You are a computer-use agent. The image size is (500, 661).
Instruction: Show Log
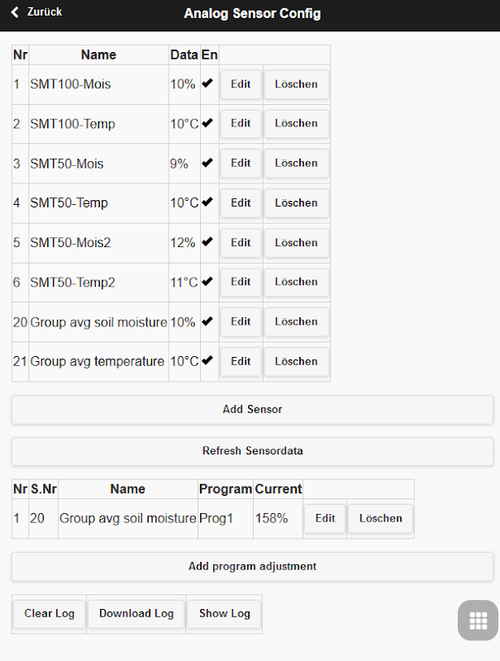(224, 614)
